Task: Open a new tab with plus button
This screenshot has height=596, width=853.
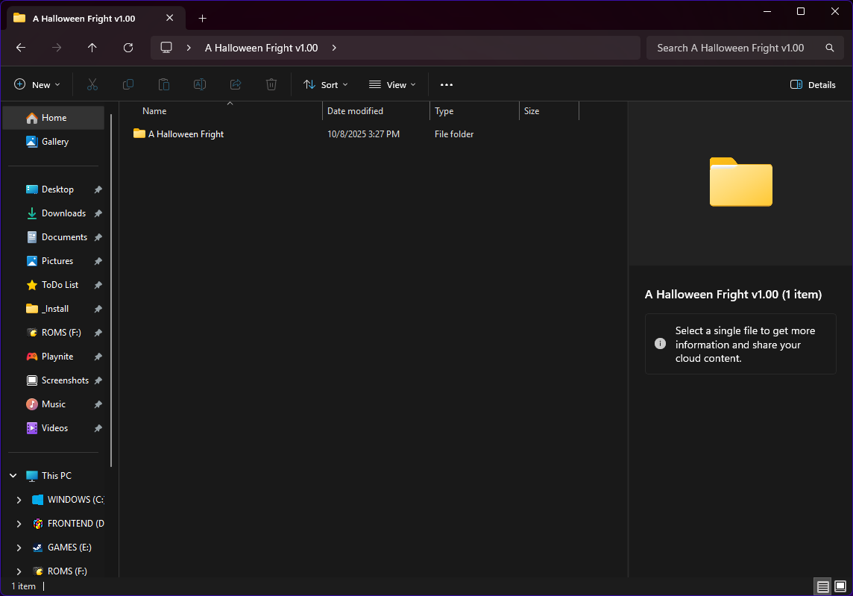Action: tap(202, 18)
